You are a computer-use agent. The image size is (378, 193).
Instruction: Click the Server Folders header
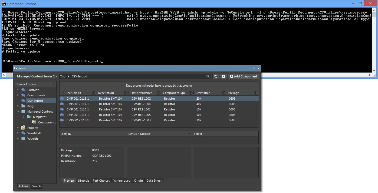36,84
